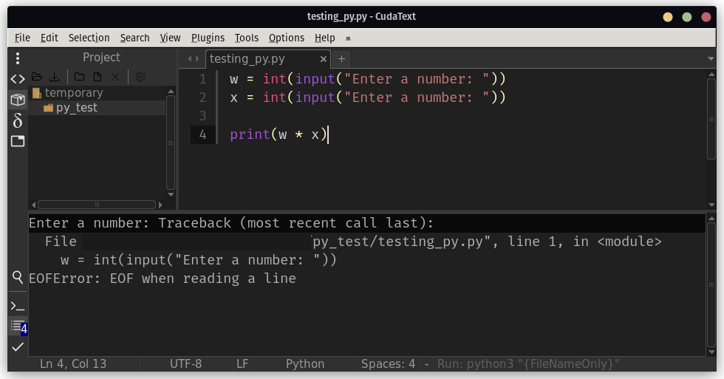724x379 pixels.
Task: Open the Plugins menu
Action: click(208, 38)
